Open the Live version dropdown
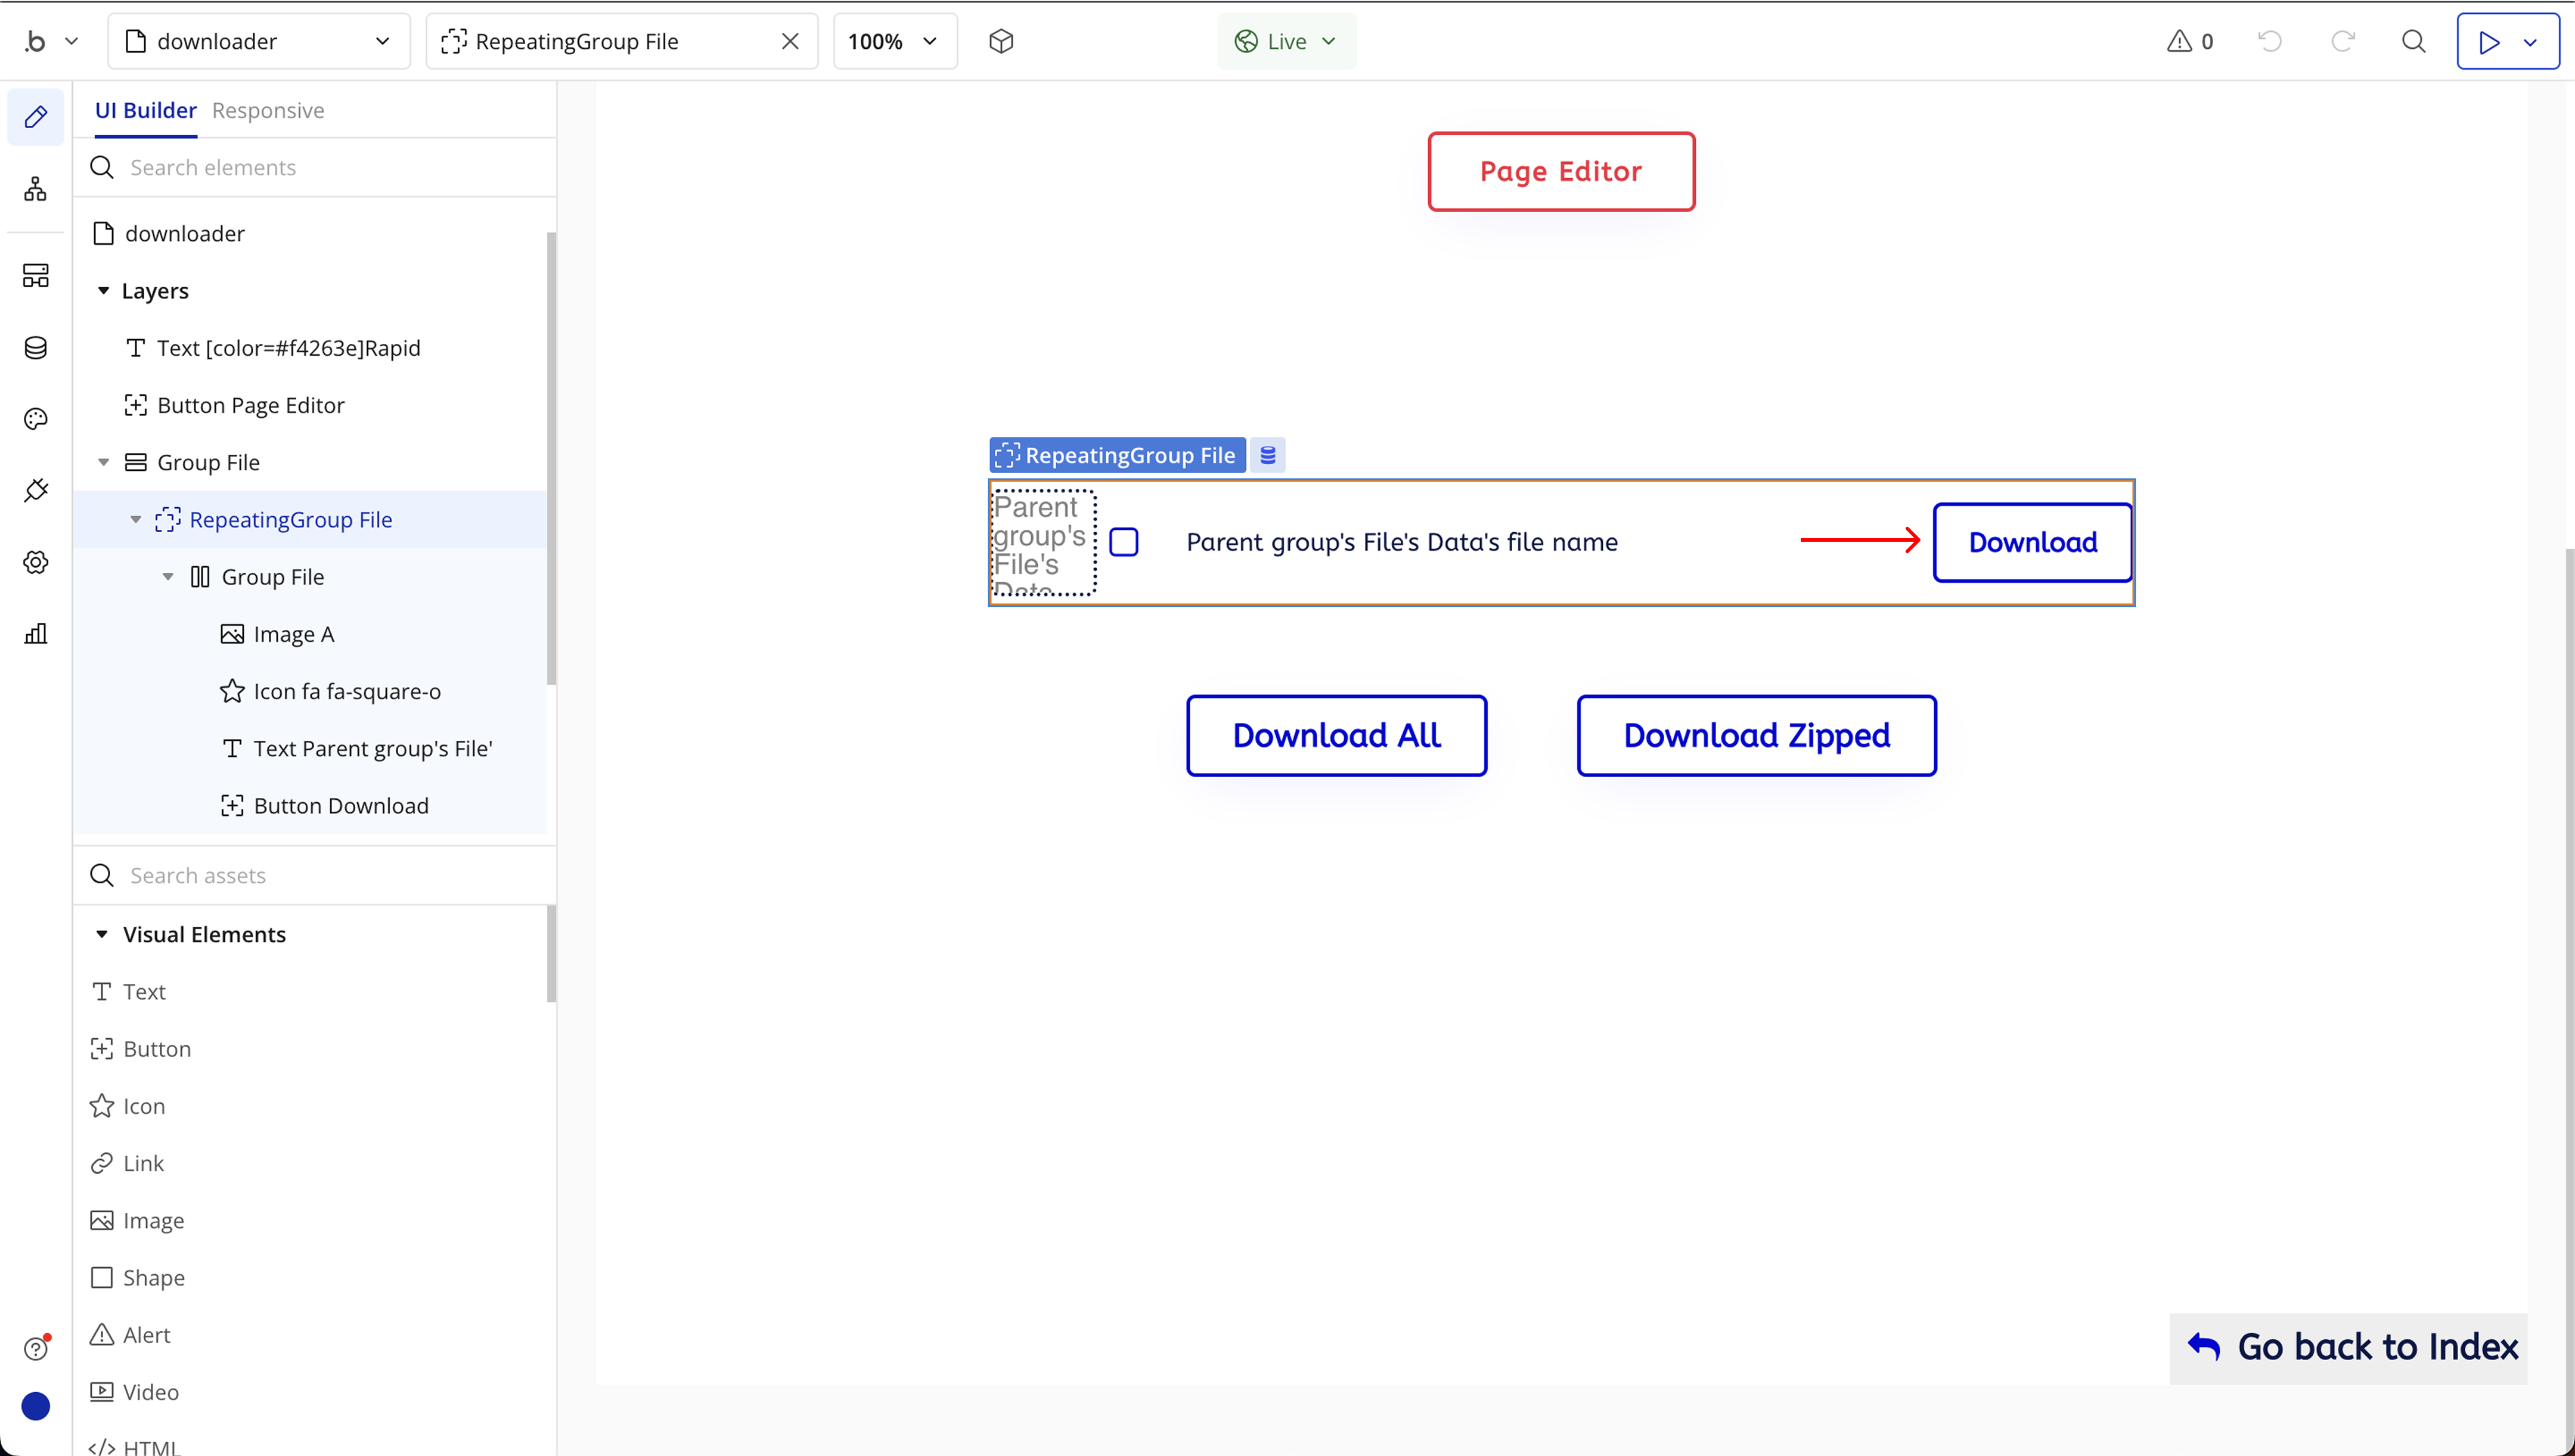 coord(1286,41)
